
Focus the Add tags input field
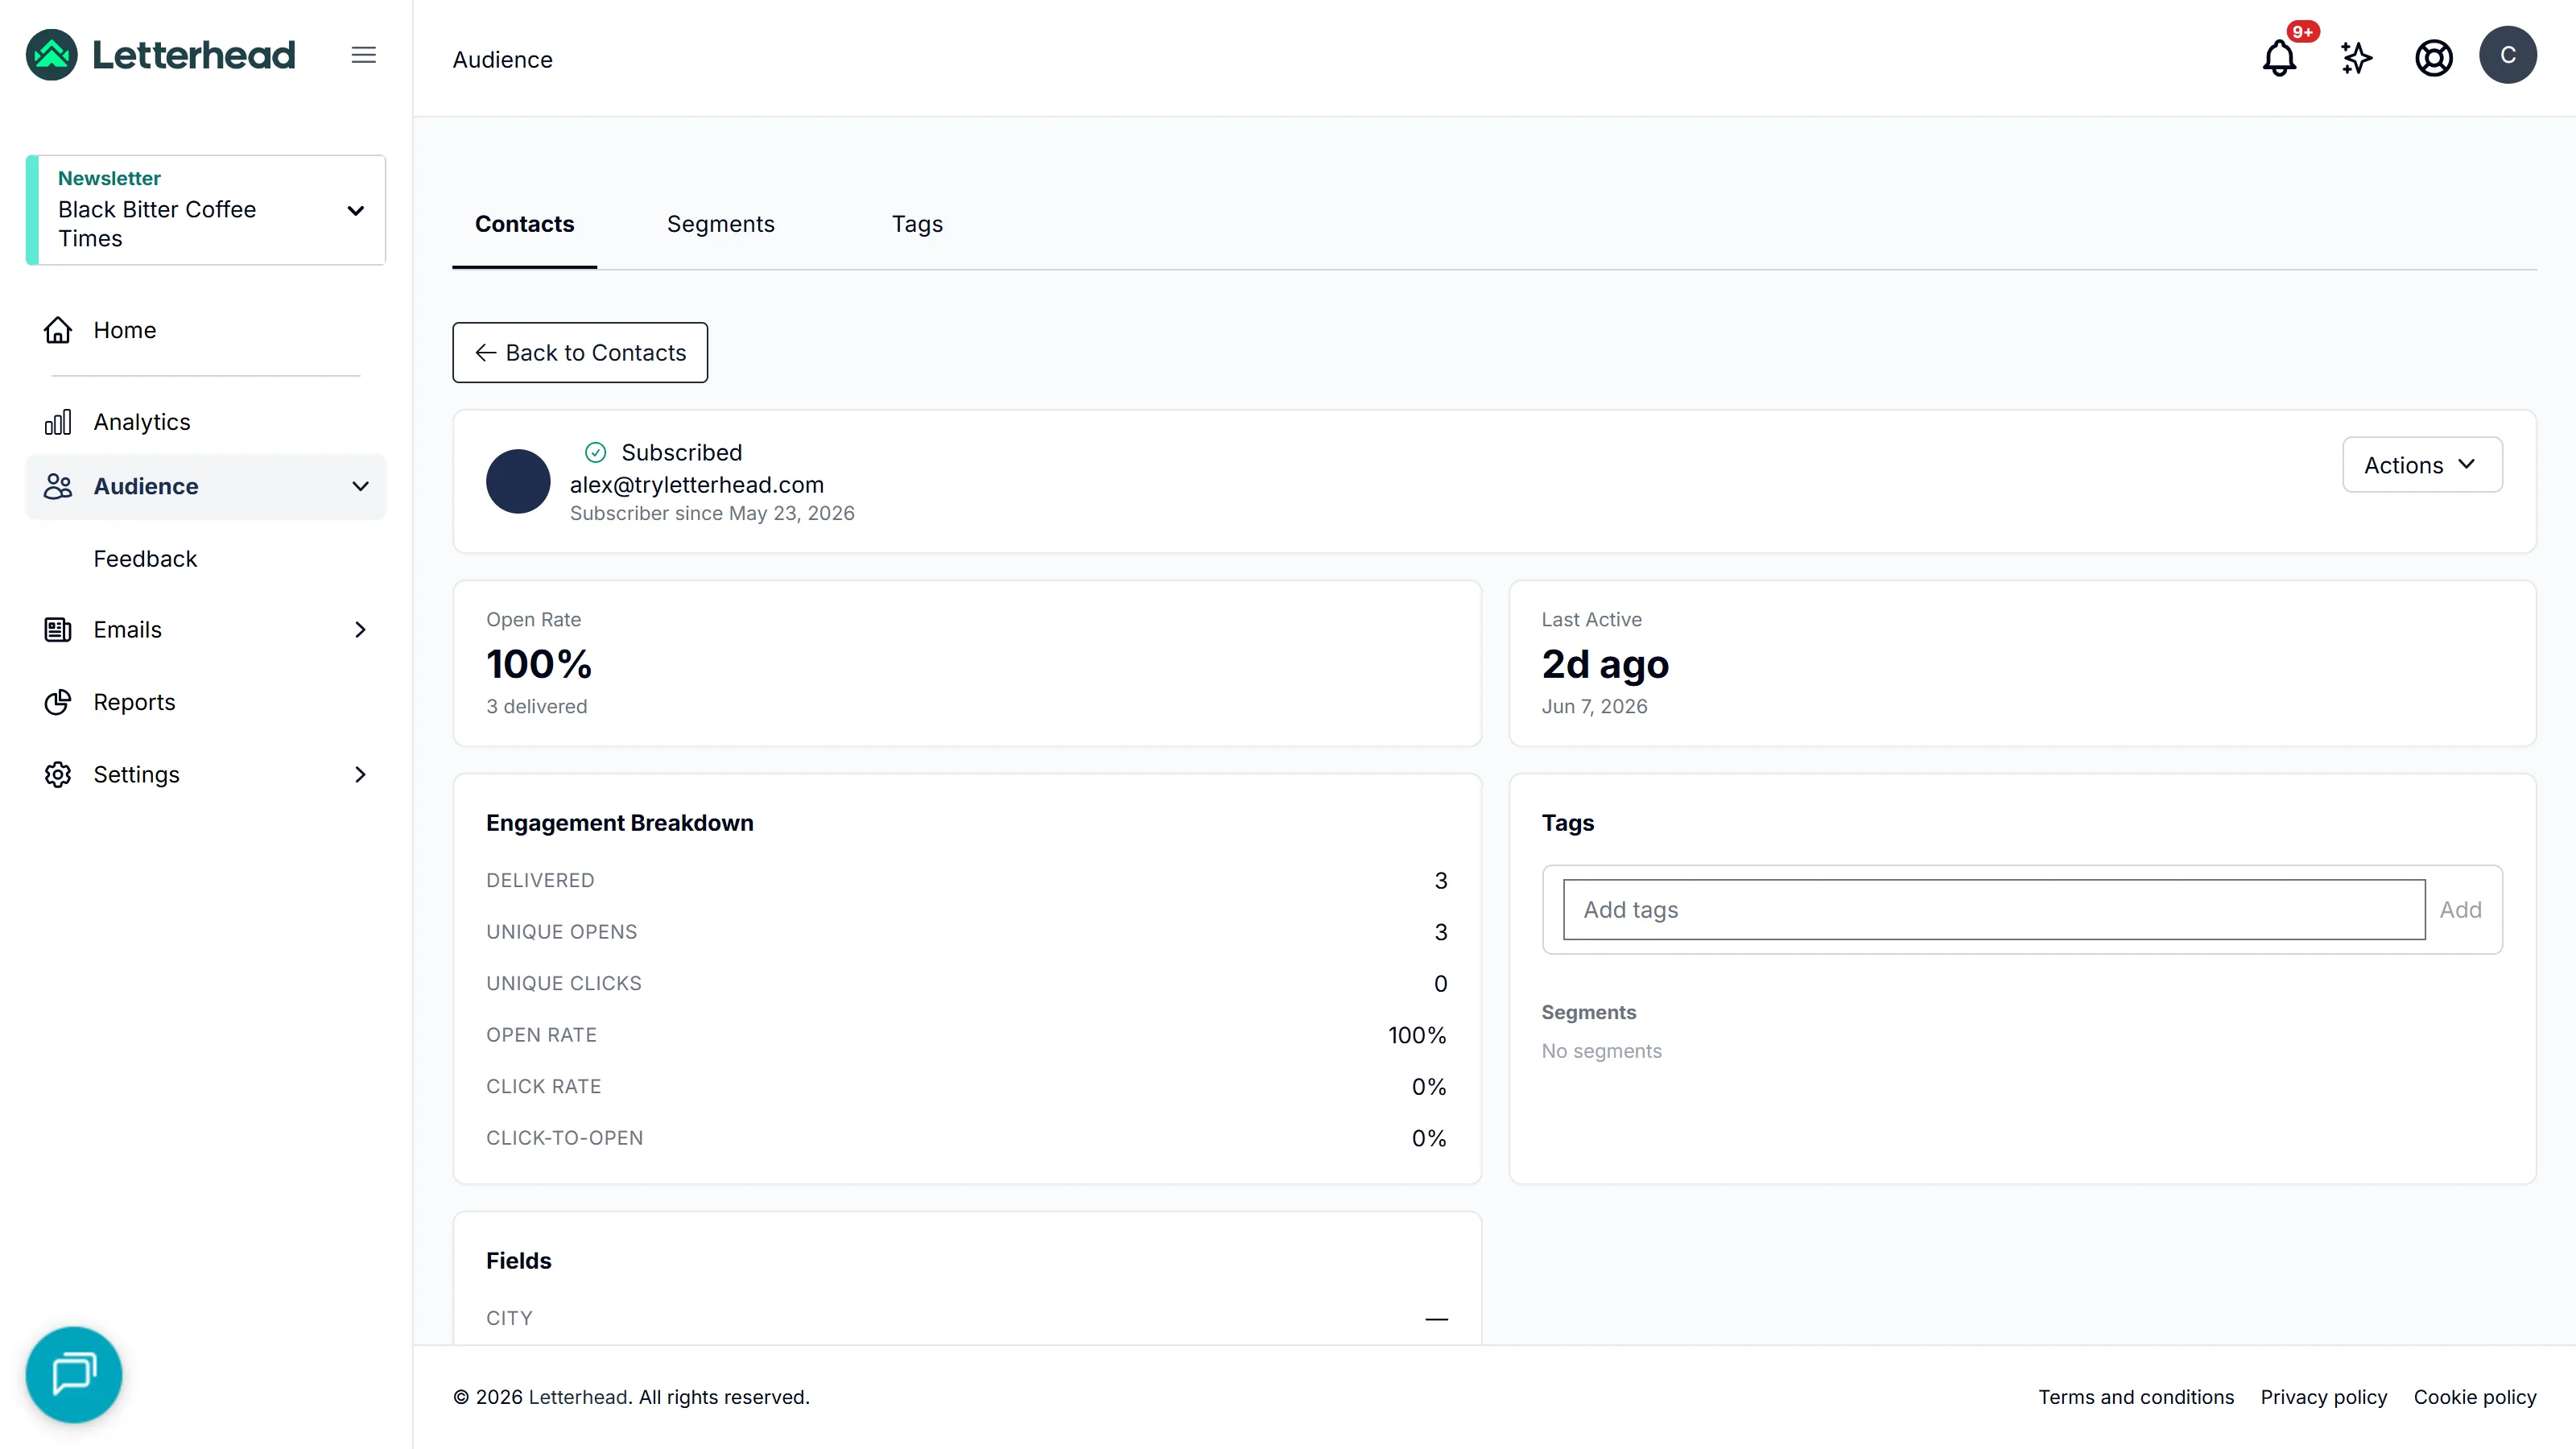pos(1994,910)
